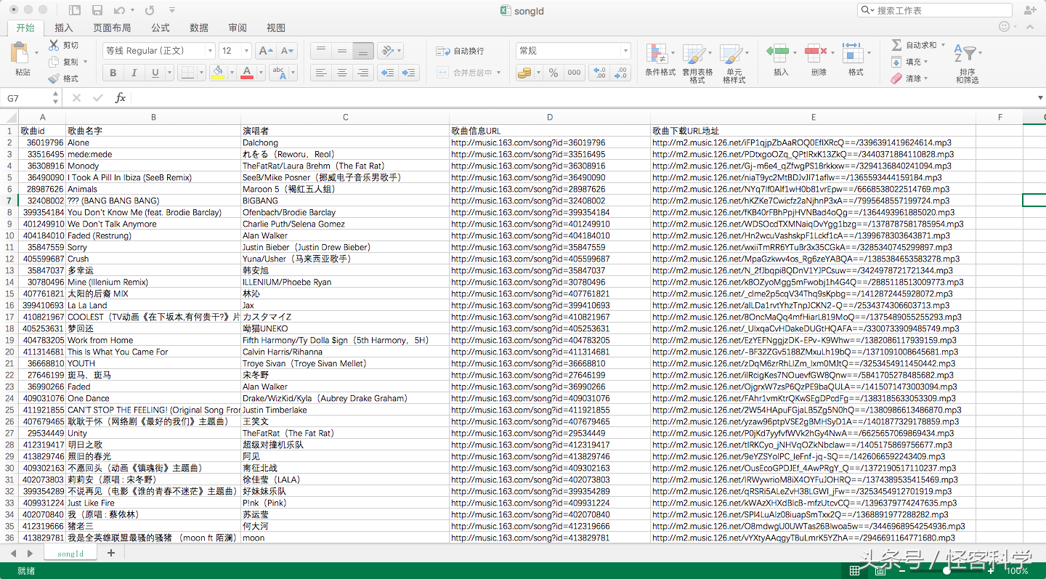Open the fill color dropdown arrow
Image resolution: width=1046 pixels, height=579 pixels.
tap(230, 73)
